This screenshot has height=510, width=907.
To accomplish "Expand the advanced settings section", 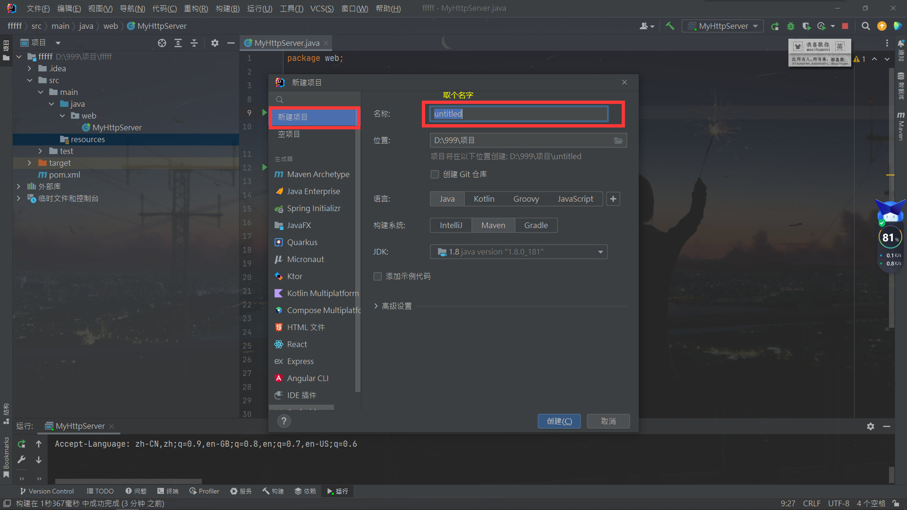I will tap(392, 306).
